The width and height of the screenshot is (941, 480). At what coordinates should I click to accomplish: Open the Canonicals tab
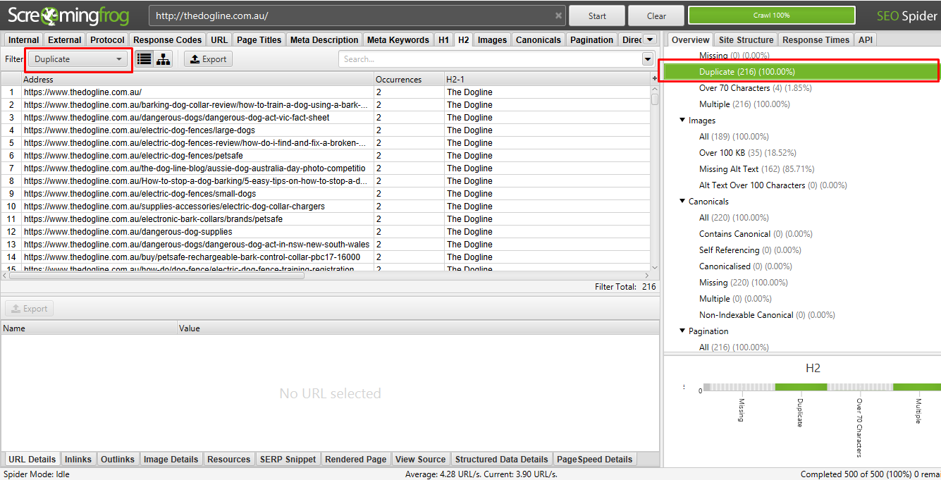coord(539,40)
